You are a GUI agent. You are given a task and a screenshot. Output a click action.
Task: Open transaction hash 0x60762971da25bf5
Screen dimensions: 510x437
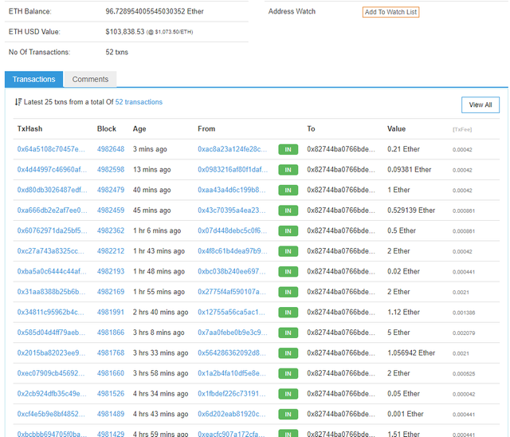tap(52, 230)
